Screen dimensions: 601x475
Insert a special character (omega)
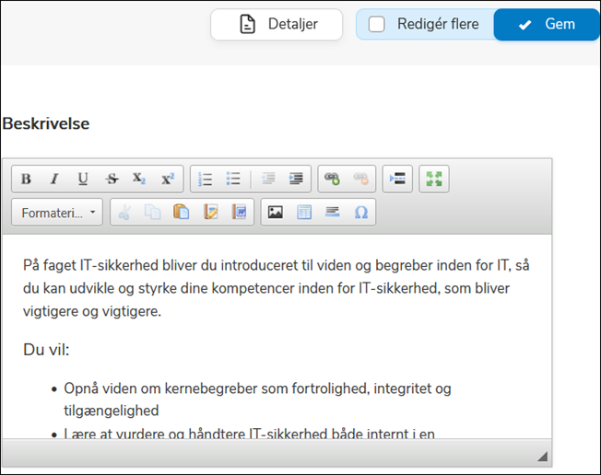[x=360, y=213]
